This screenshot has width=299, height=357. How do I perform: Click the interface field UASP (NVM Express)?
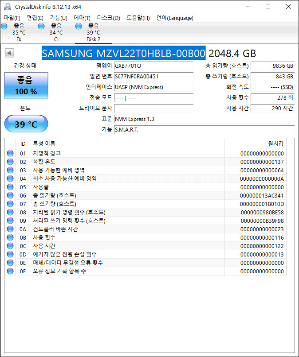154,87
